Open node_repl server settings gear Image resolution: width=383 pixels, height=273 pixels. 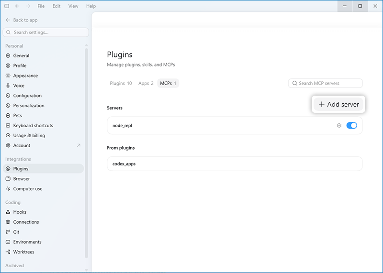pos(339,125)
